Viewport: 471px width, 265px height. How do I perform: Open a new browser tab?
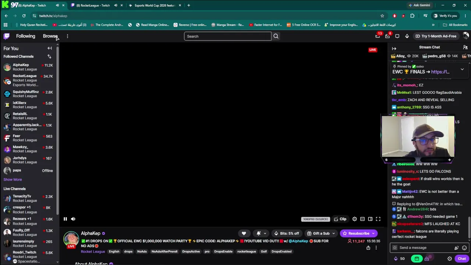189,5
